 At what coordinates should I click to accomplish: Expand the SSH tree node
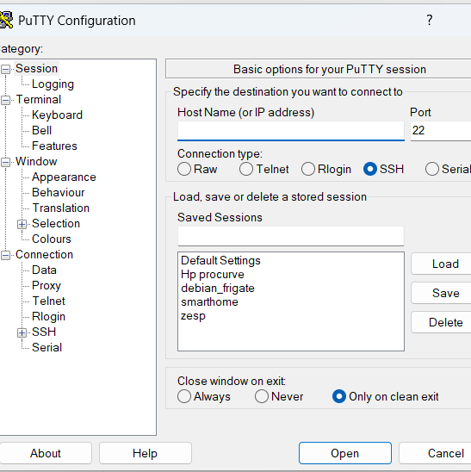pyautogui.click(x=22, y=332)
